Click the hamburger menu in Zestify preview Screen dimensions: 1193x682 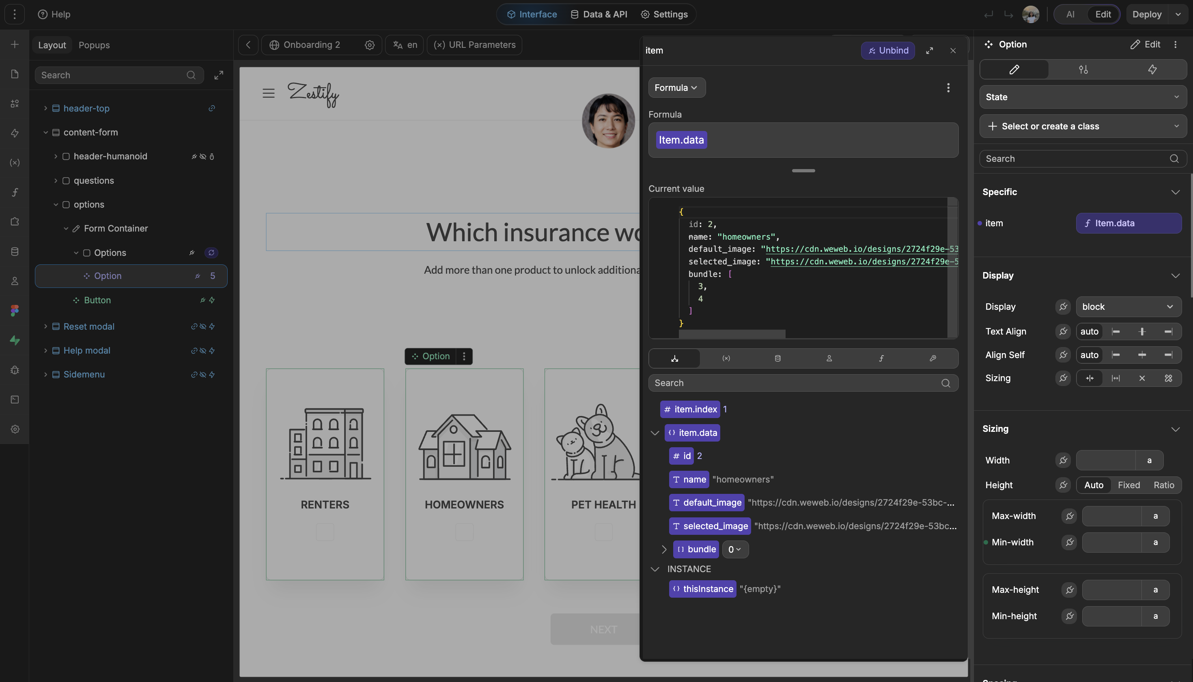(268, 93)
